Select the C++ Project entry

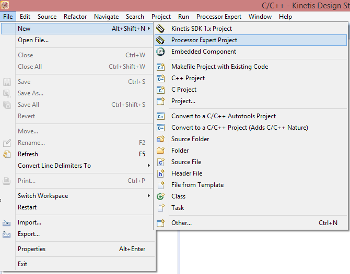(251, 78)
